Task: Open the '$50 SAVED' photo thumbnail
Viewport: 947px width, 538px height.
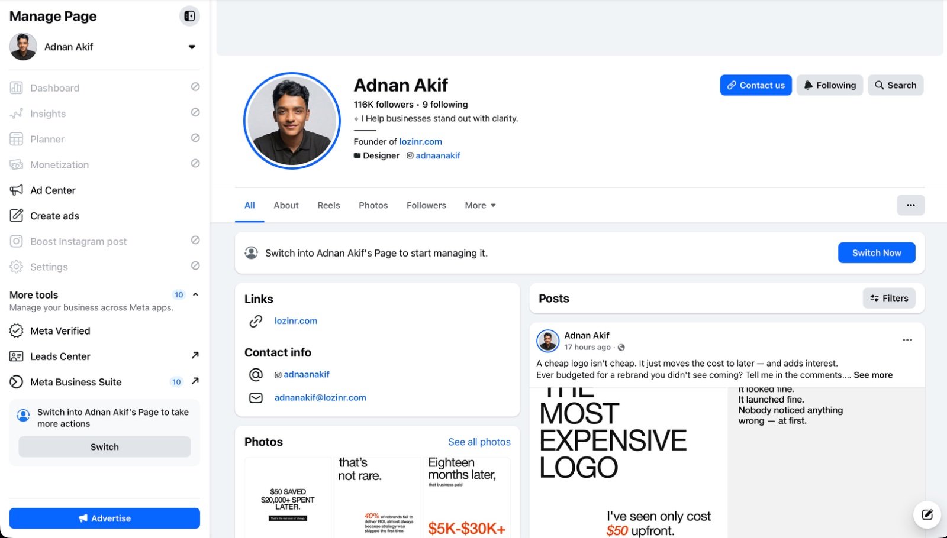Action: (288, 497)
